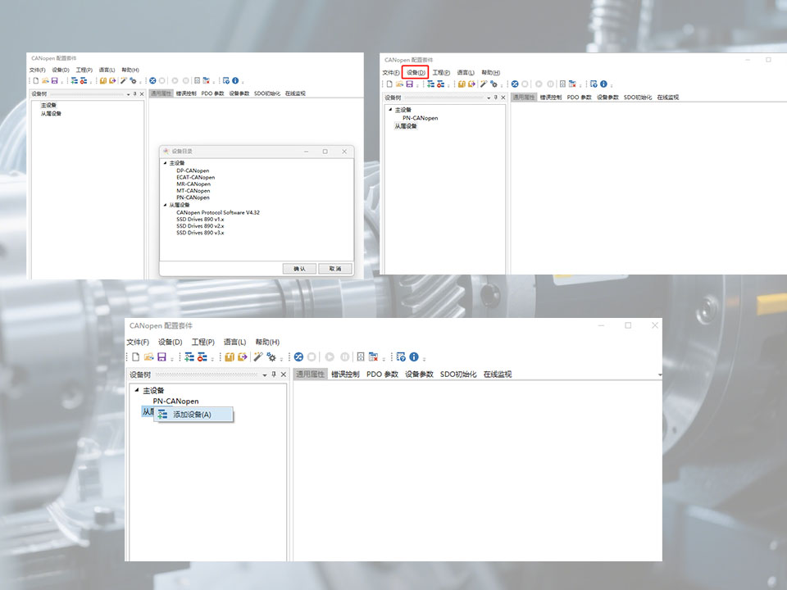The image size is (787, 590).
Task: Click pause icon in bottom window toolbar
Action: coord(345,356)
